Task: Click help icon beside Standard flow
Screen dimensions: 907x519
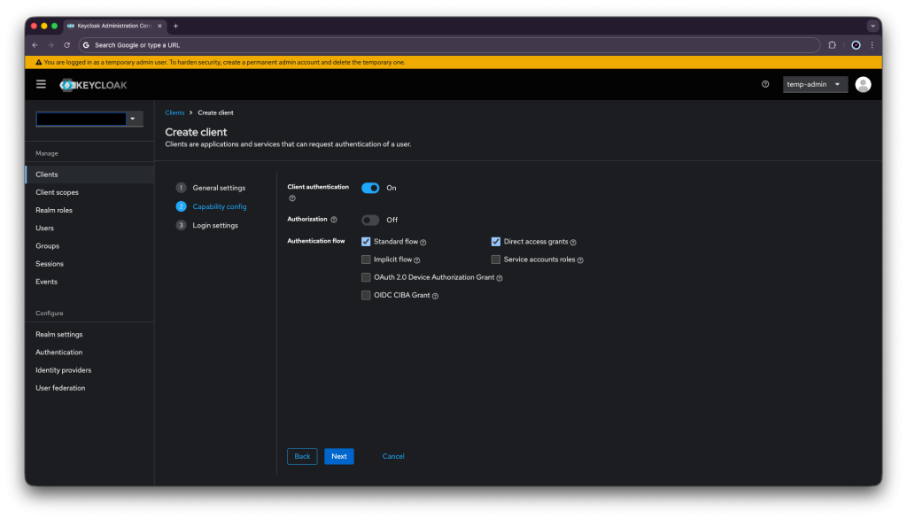Action: click(x=423, y=243)
